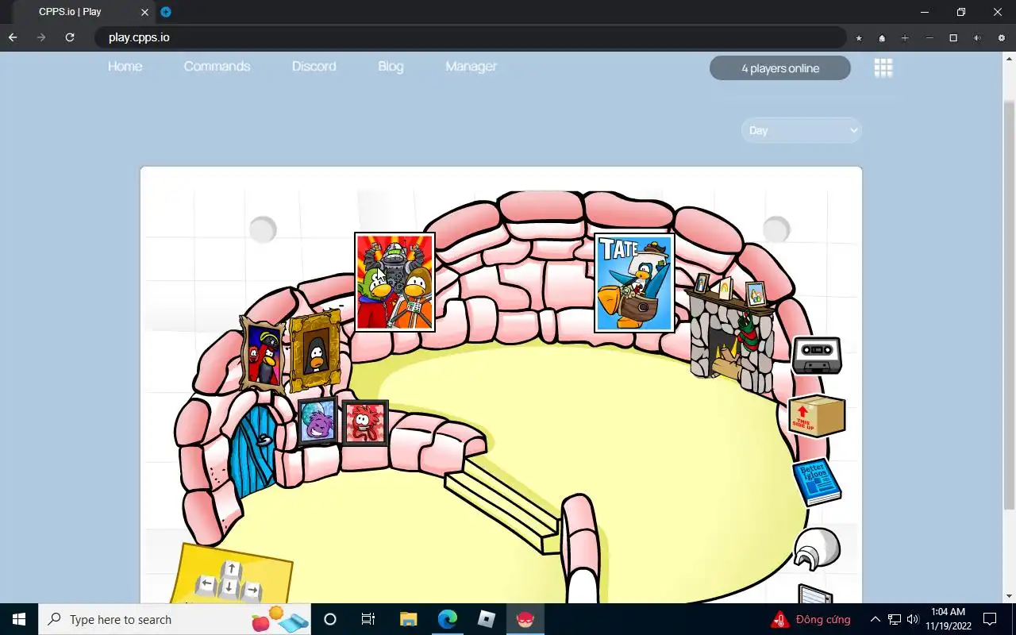
Task: Click the browser home icon
Action: coord(882,38)
